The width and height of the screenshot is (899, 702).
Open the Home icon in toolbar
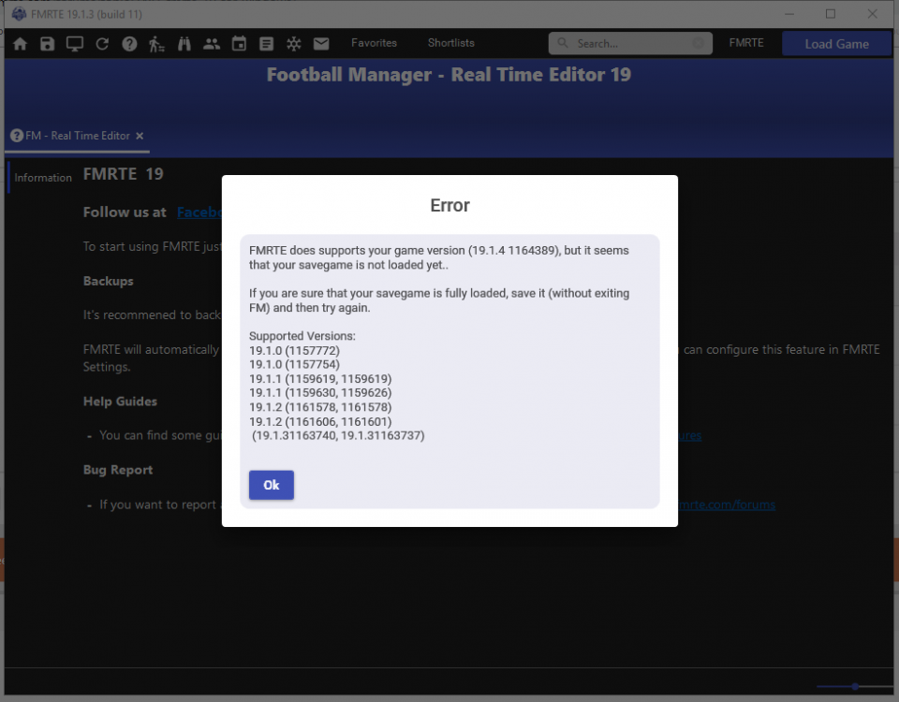(20, 44)
